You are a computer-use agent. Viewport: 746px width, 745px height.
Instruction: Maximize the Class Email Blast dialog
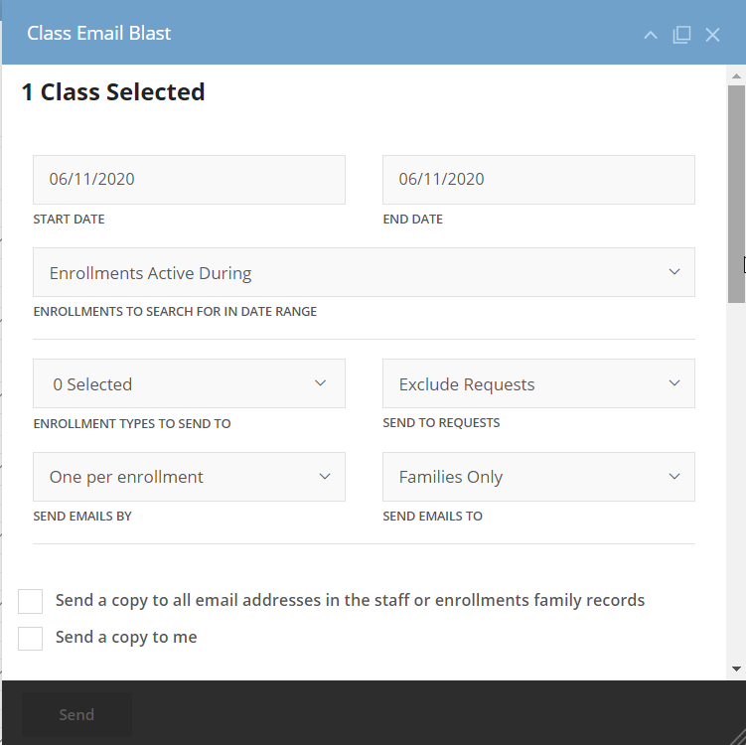[x=681, y=34]
